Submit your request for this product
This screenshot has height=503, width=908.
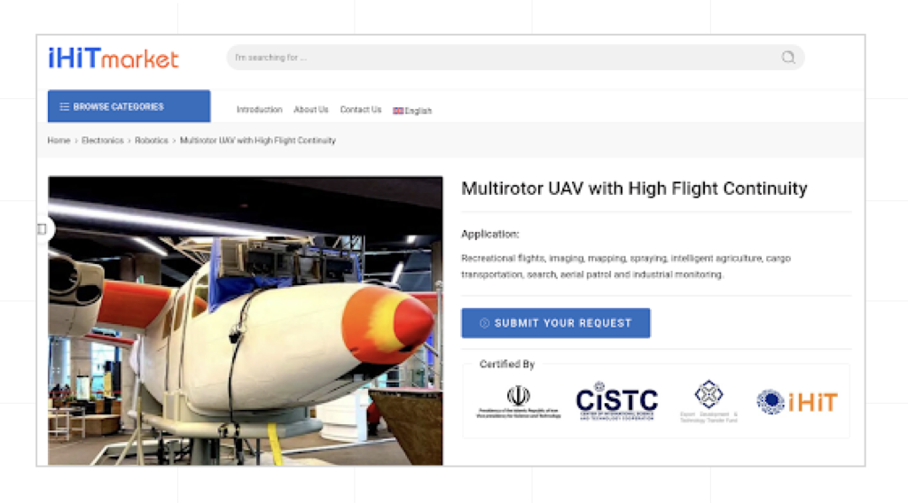pos(556,323)
